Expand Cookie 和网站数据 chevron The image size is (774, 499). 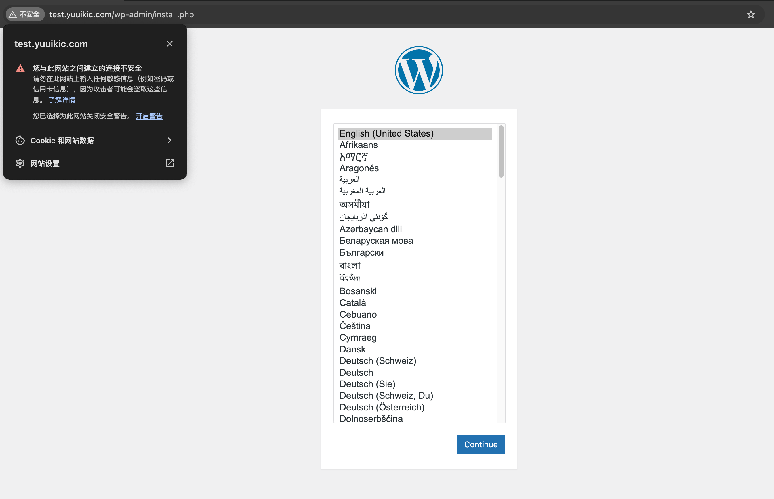(x=169, y=140)
